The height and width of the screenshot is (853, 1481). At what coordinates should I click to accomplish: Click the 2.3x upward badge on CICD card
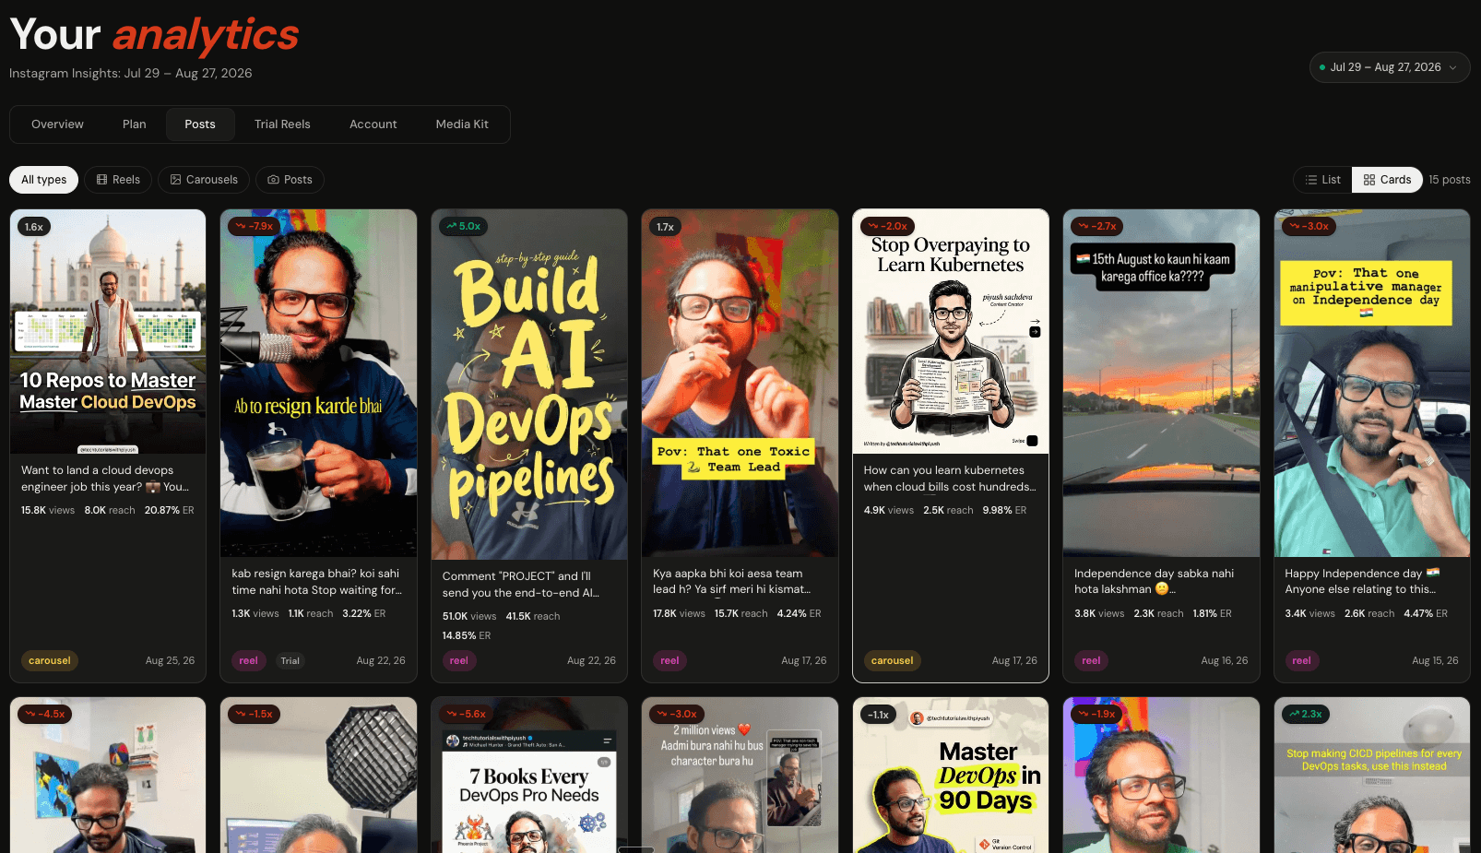[x=1306, y=714]
